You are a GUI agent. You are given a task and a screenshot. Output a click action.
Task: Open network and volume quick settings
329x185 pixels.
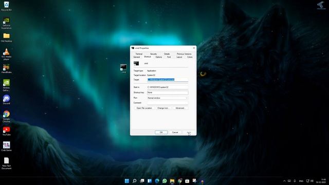coord(309,181)
